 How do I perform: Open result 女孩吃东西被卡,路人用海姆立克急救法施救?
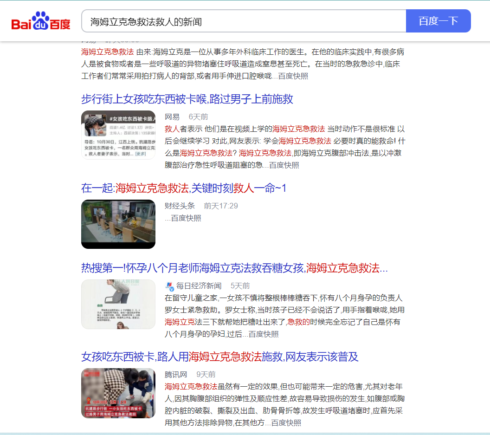(219, 357)
